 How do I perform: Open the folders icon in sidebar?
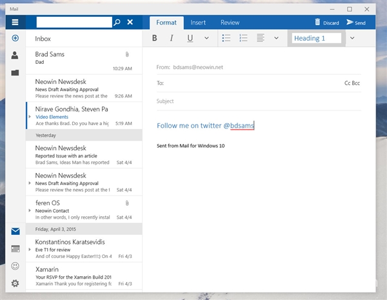(x=15, y=73)
